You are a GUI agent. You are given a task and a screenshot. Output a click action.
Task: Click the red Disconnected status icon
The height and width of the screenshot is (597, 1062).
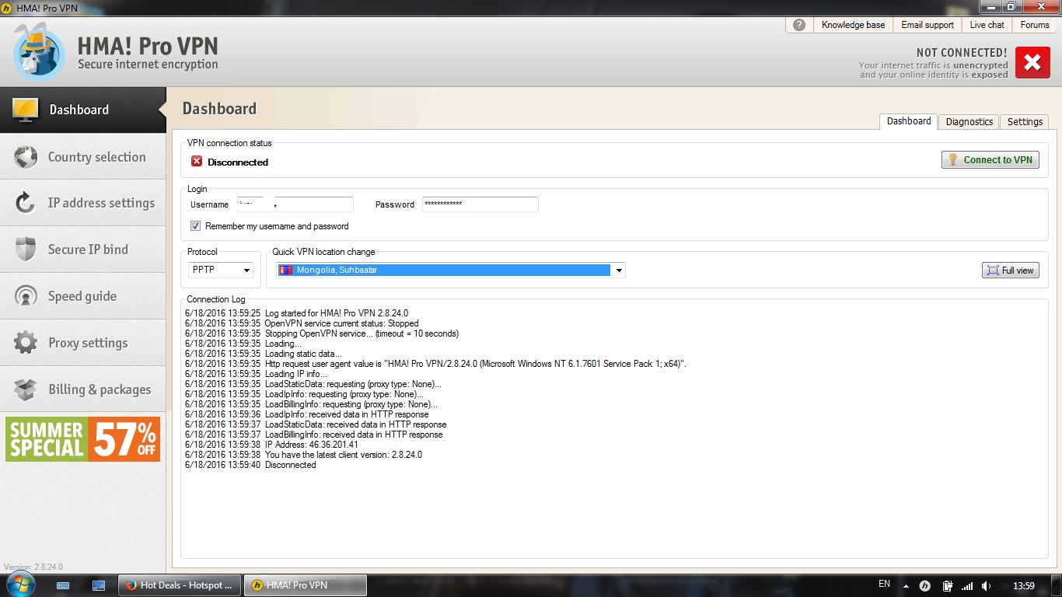197,162
